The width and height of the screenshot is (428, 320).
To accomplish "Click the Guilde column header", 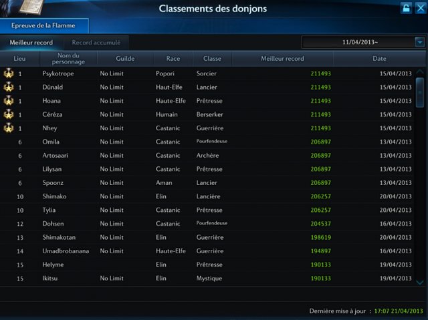I will [125, 59].
